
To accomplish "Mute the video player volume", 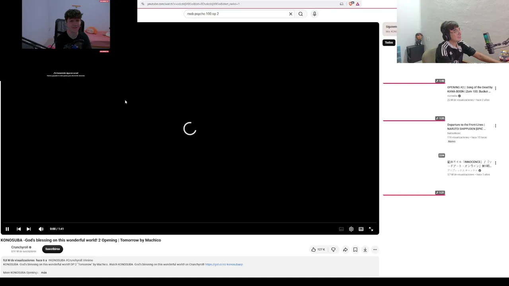I will 41,229.
